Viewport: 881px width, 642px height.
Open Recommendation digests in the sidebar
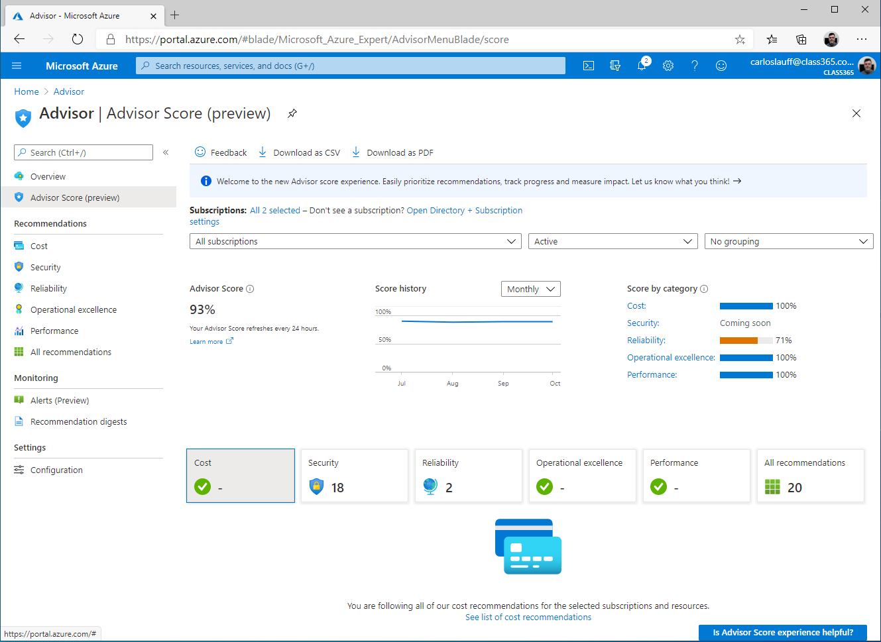[88, 421]
